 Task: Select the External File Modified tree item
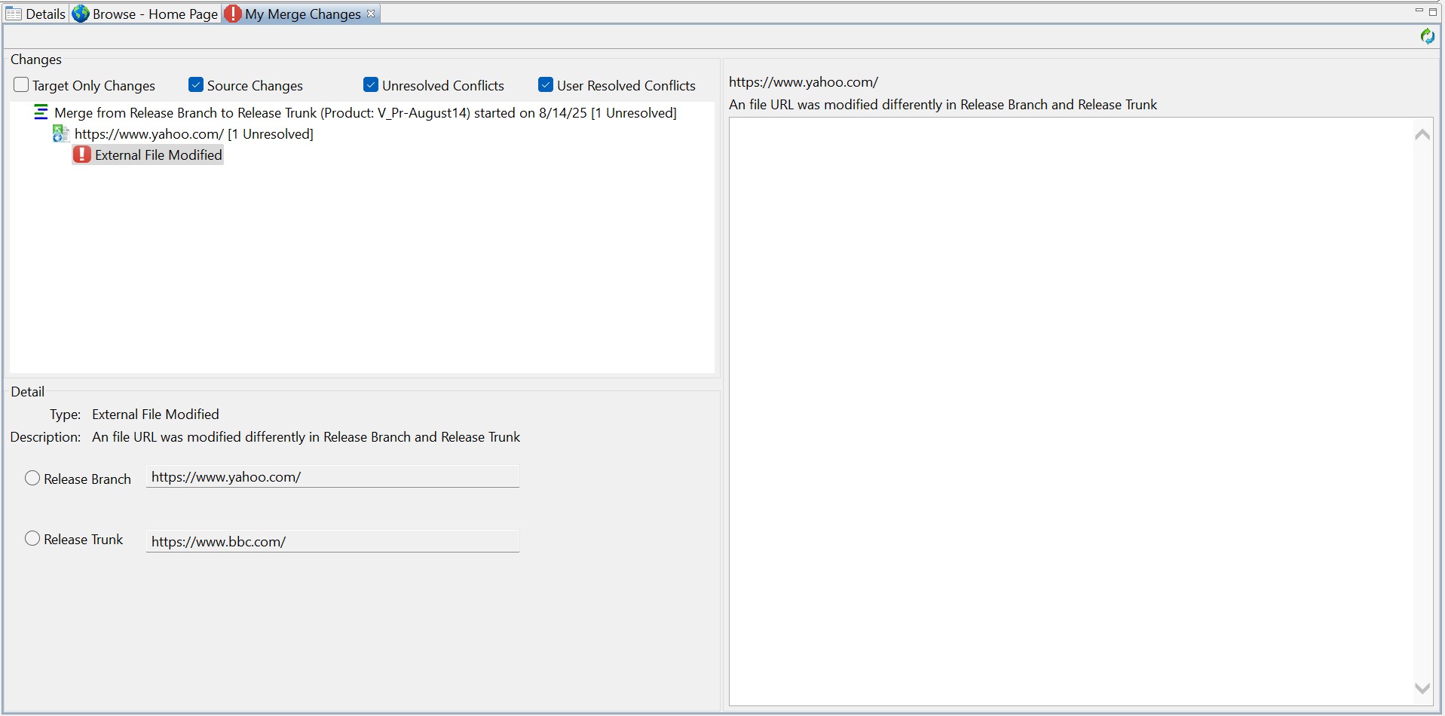point(158,155)
